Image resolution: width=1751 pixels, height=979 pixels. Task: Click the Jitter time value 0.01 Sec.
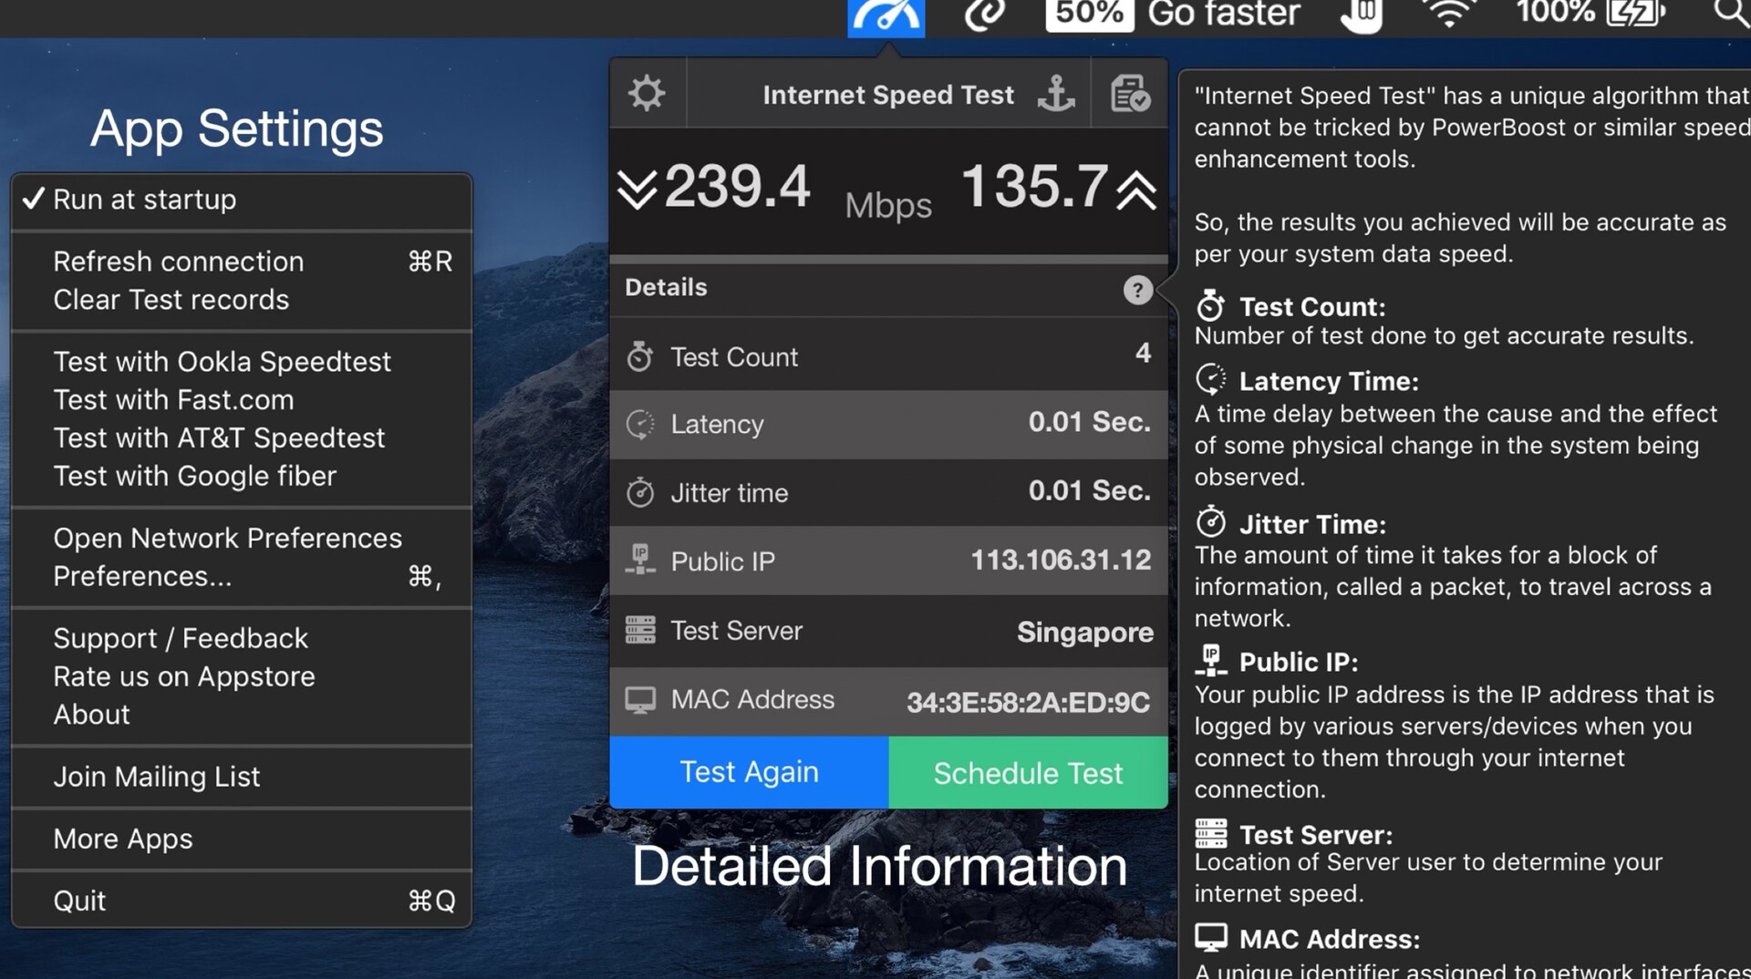(1089, 490)
